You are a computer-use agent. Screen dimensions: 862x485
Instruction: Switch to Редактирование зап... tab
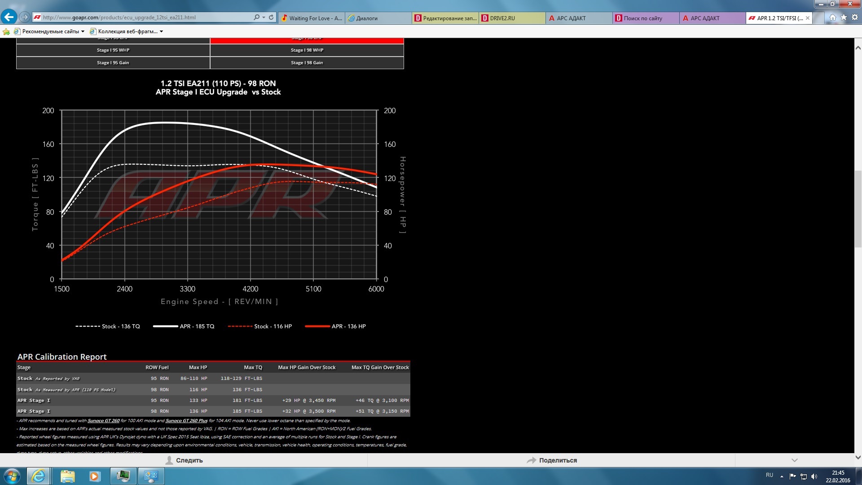(445, 18)
